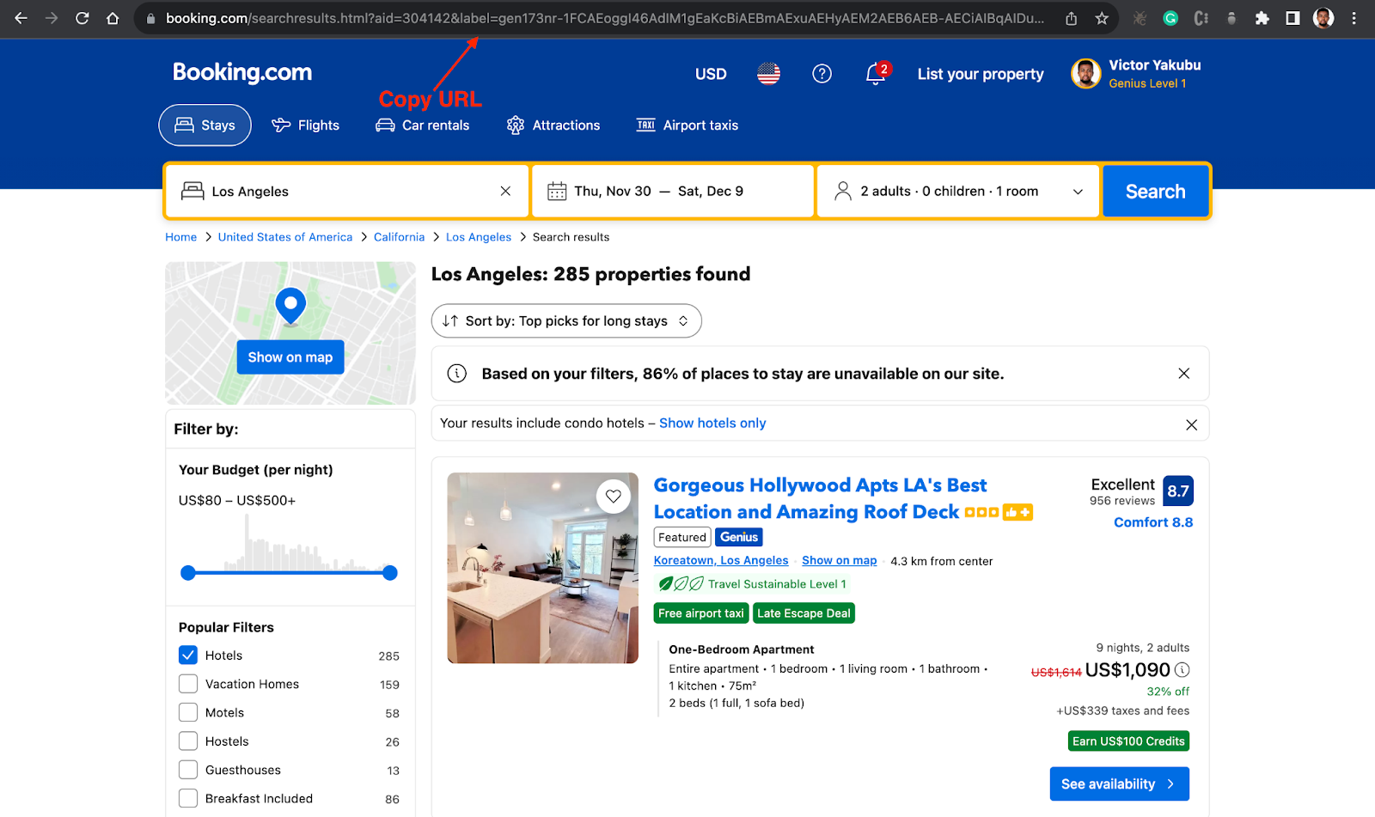The width and height of the screenshot is (1375, 817).
Task: Open the Chrome profile avatar
Action: [x=1323, y=18]
